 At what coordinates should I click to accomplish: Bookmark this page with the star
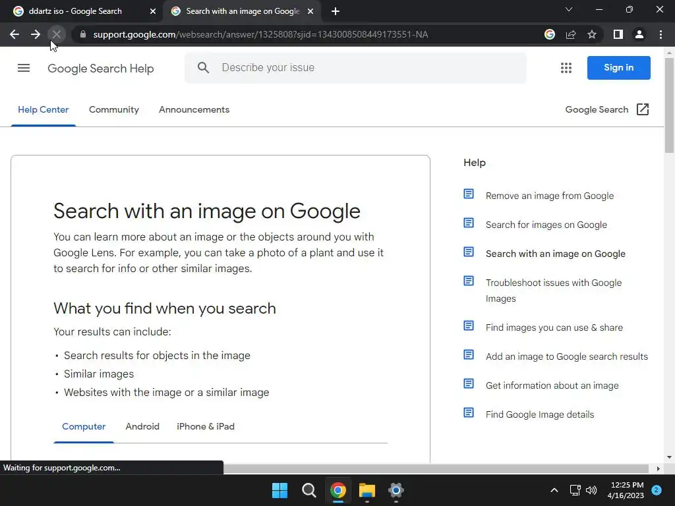click(x=592, y=34)
